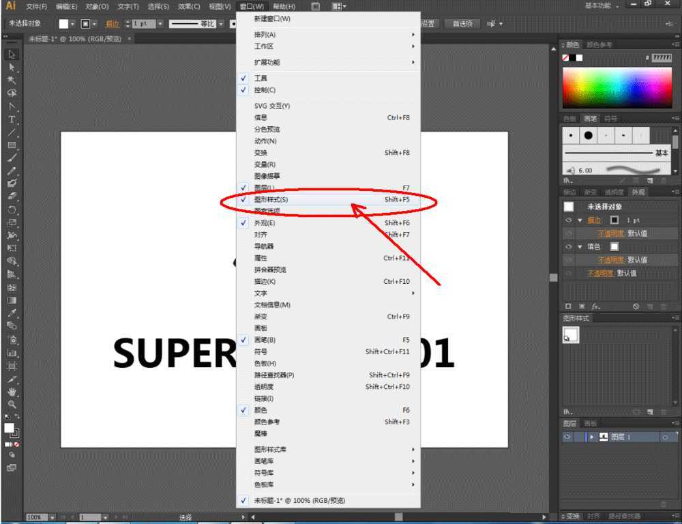Expand the 描边 disclosure triangle in Appearance panel

click(580, 220)
